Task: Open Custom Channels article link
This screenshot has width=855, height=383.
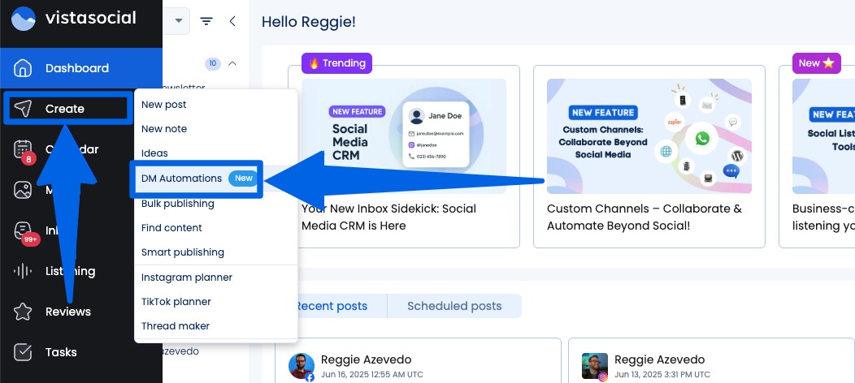Action: click(645, 217)
